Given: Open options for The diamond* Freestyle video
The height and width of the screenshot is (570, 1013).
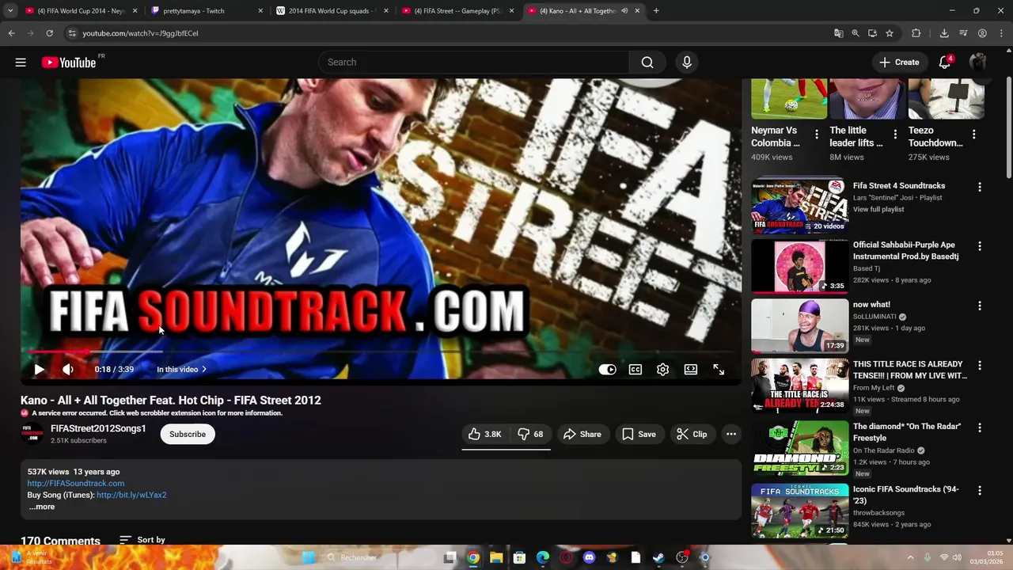Looking at the screenshot, I should (x=980, y=428).
